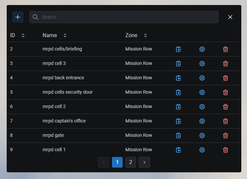
Task: Open settings for mrpd cells security door
Action: (x=202, y=92)
